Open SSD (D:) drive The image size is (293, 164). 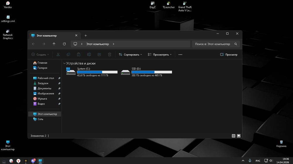coord(146,72)
